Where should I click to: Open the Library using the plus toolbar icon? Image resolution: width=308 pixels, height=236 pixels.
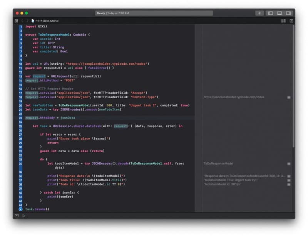(259, 13)
